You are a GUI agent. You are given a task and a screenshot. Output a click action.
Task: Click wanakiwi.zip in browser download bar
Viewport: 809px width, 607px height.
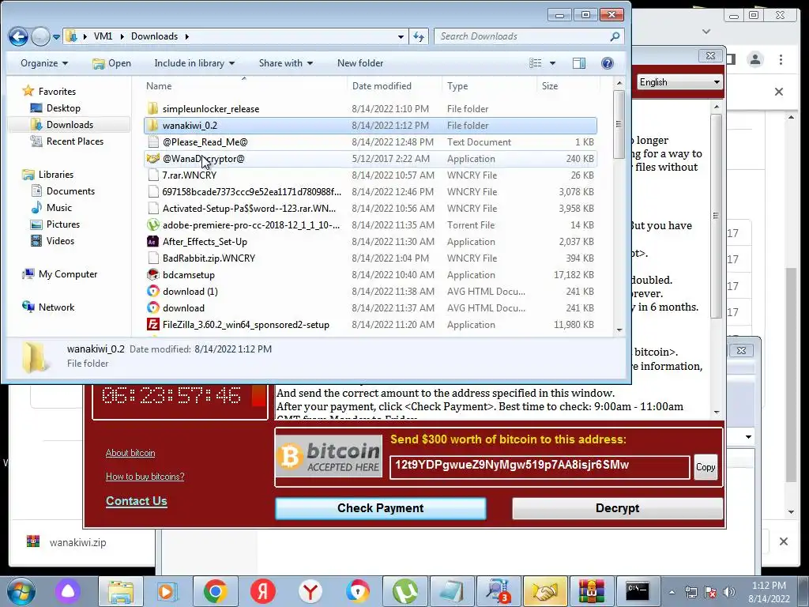coord(77,542)
